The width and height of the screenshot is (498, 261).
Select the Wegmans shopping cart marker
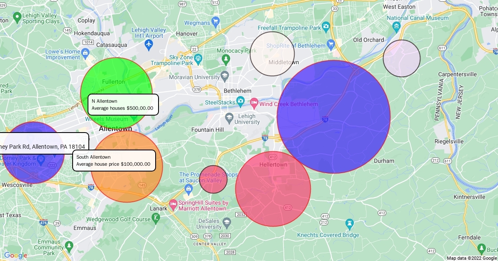(215, 21)
